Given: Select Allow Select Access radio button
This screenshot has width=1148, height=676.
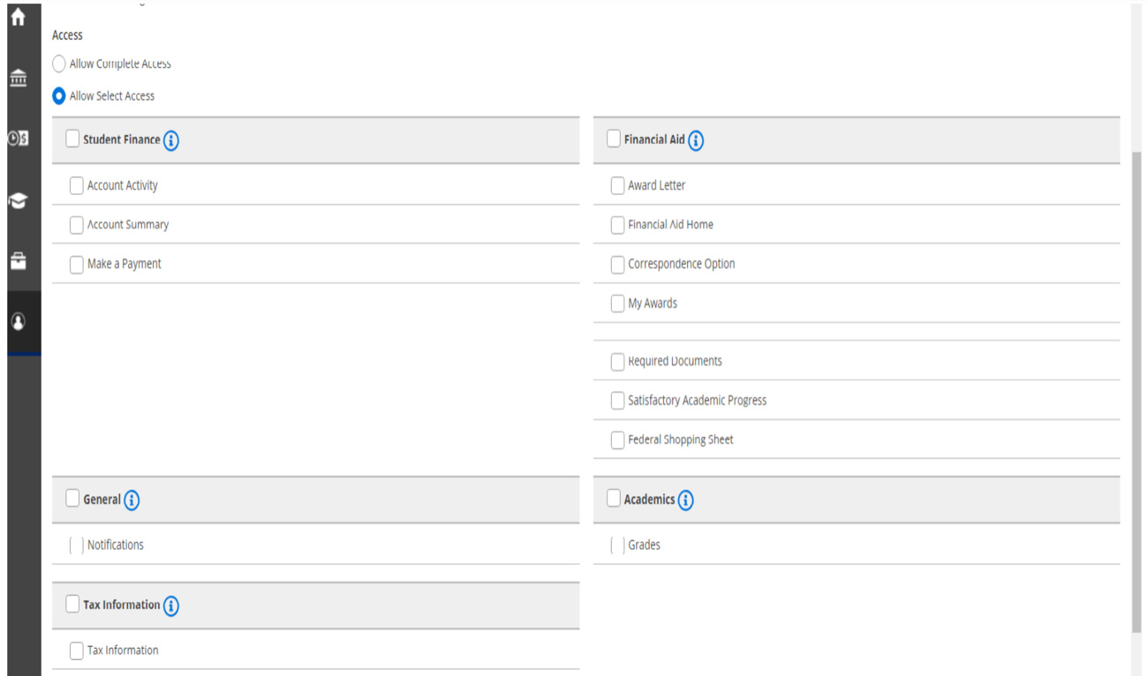Looking at the screenshot, I should click(x=59, y=95).
